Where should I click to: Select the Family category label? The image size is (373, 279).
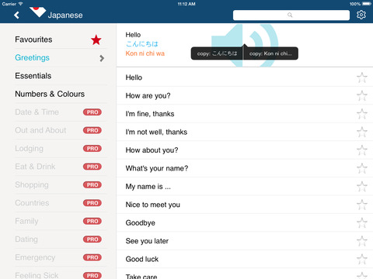point(26,221)
